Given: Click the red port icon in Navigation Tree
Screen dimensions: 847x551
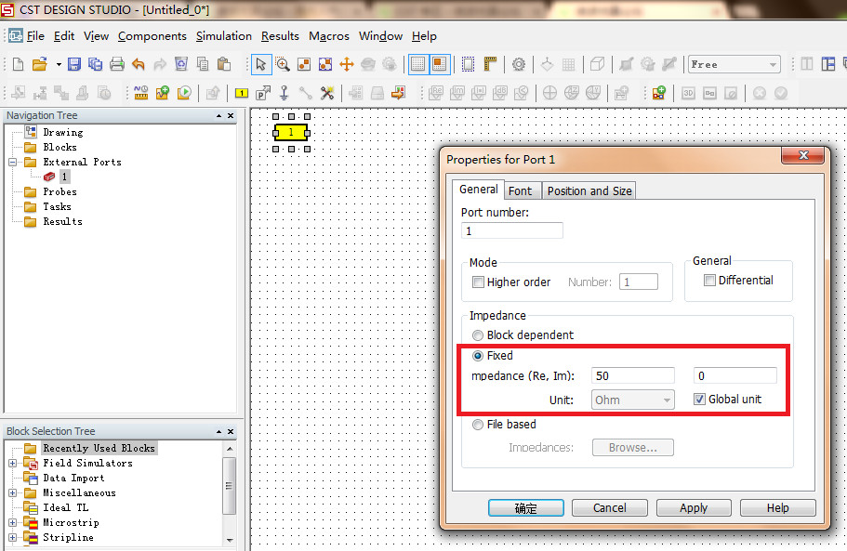Looking at the screenshot, I should tap(49, 177).
